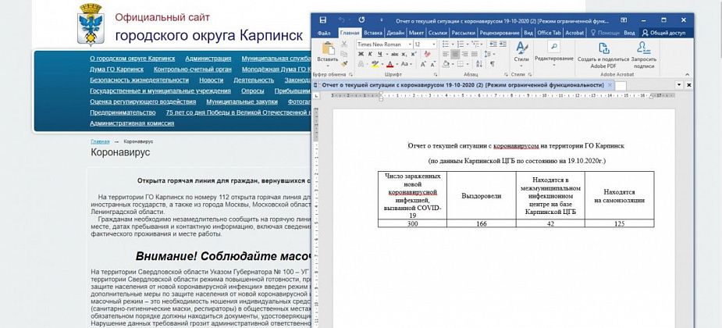This screenshot has width=722, height=328.
Task: Open Новости link on Karpinsk site
Action: pyautogui.click(x=212, y=80)
